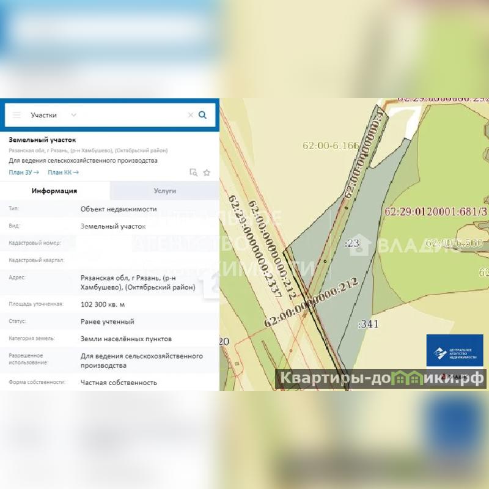Image resolution: width=489 pixels, height=489 pixels.
Task: Switch to the Услуги tab
Action: click(164, 191)
